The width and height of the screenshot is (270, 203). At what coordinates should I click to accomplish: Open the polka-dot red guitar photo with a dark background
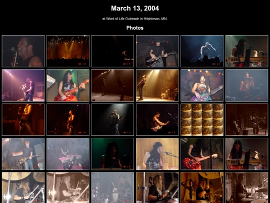[x=202, y=154]
